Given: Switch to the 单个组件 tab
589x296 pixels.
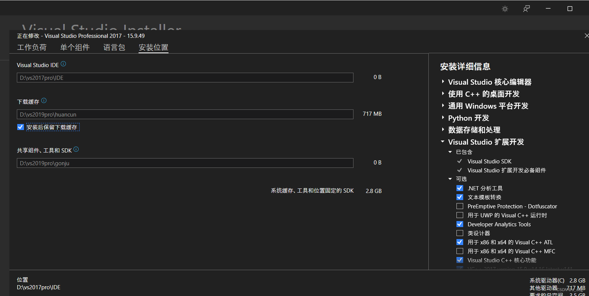Looking at the screenshot, I should pos(75,47).
